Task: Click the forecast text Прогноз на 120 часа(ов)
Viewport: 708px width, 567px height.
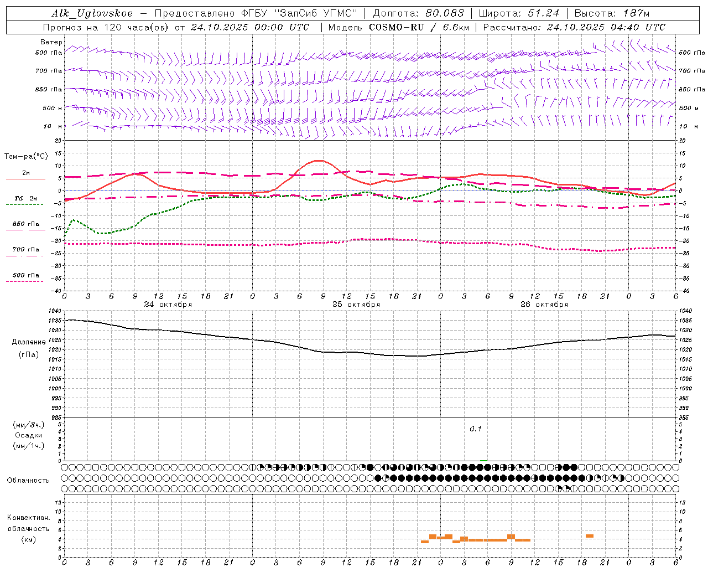Action: point(107,27)
